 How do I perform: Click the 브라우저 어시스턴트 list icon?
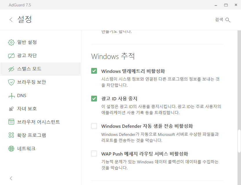[11, 122]
